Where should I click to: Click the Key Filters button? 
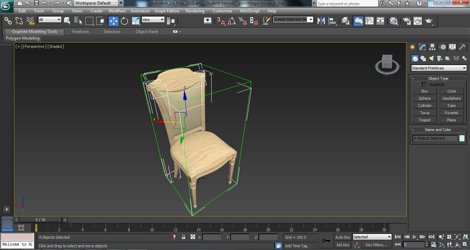[x=376, y=245]
